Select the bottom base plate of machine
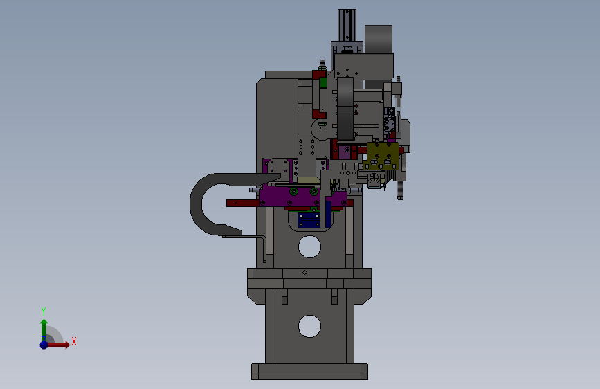 309,372
